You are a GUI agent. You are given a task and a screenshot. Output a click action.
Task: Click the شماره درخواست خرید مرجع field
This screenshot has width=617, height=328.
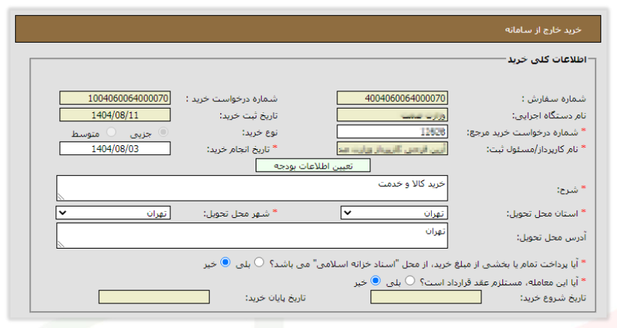coord(392,132)
